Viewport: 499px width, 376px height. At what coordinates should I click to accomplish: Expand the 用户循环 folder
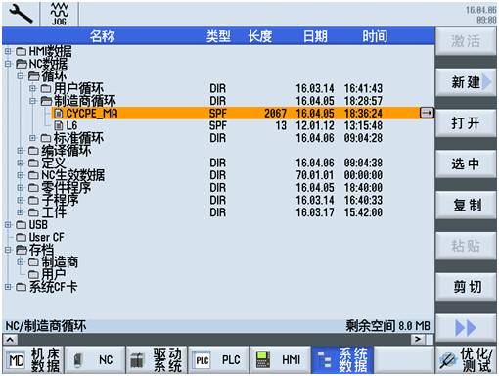(32, 88)
